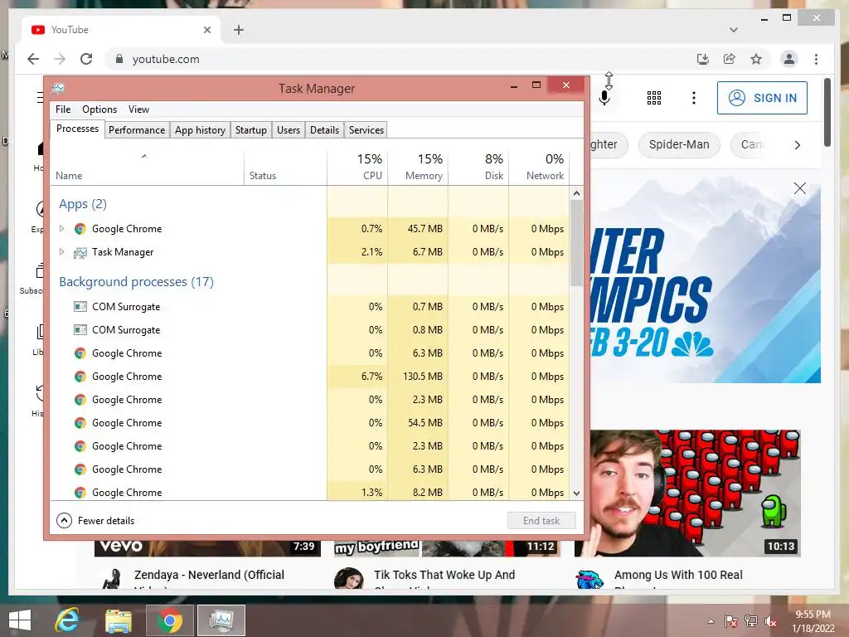Open Chrome's three-dot menu
Viewport: 849px width, 637px height.
(816, 59)
